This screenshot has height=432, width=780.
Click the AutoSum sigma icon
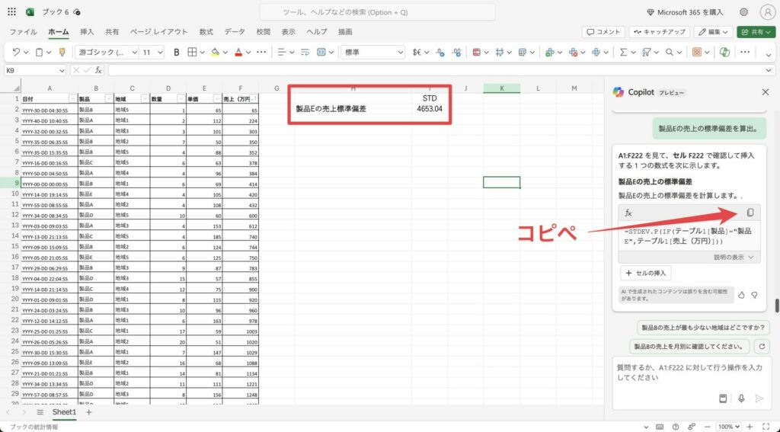coord(623,53)
